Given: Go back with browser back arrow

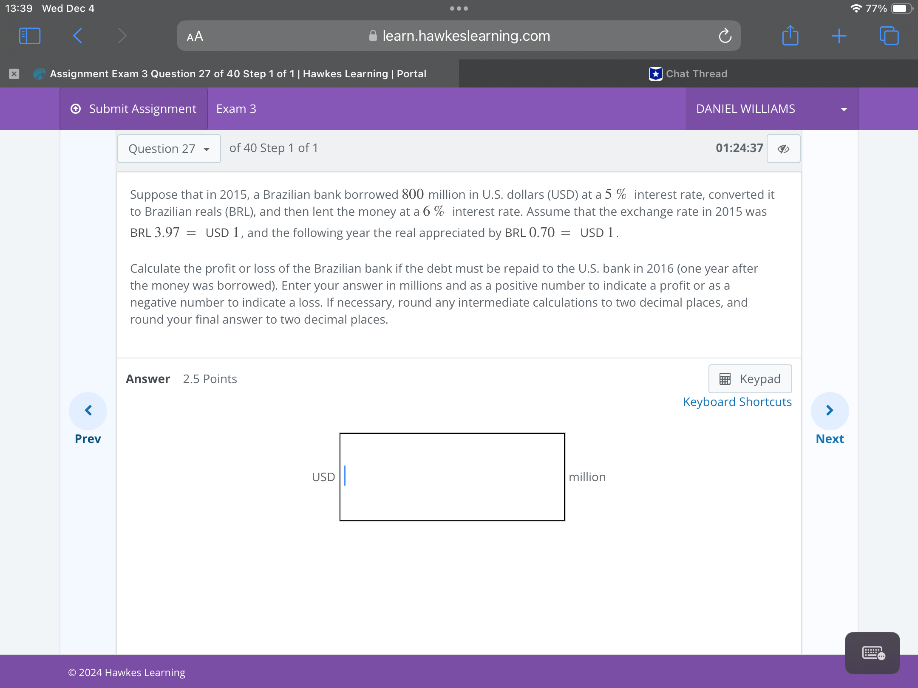Looking at the screenshot, I should click(78, 36).
